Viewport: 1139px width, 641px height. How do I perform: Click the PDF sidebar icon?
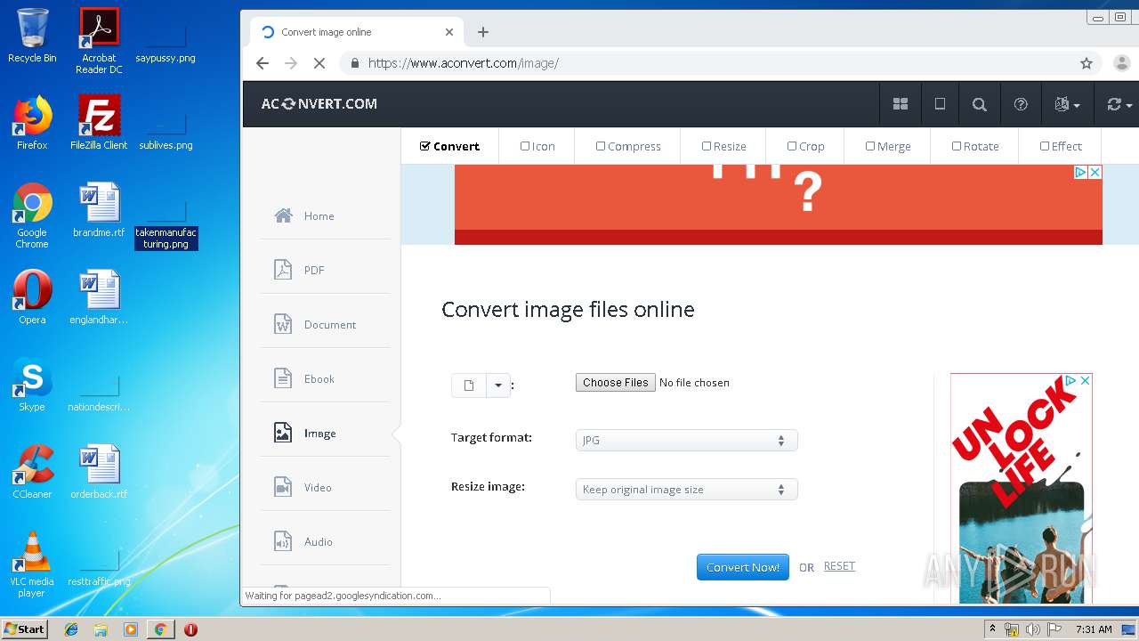point(283,270)
